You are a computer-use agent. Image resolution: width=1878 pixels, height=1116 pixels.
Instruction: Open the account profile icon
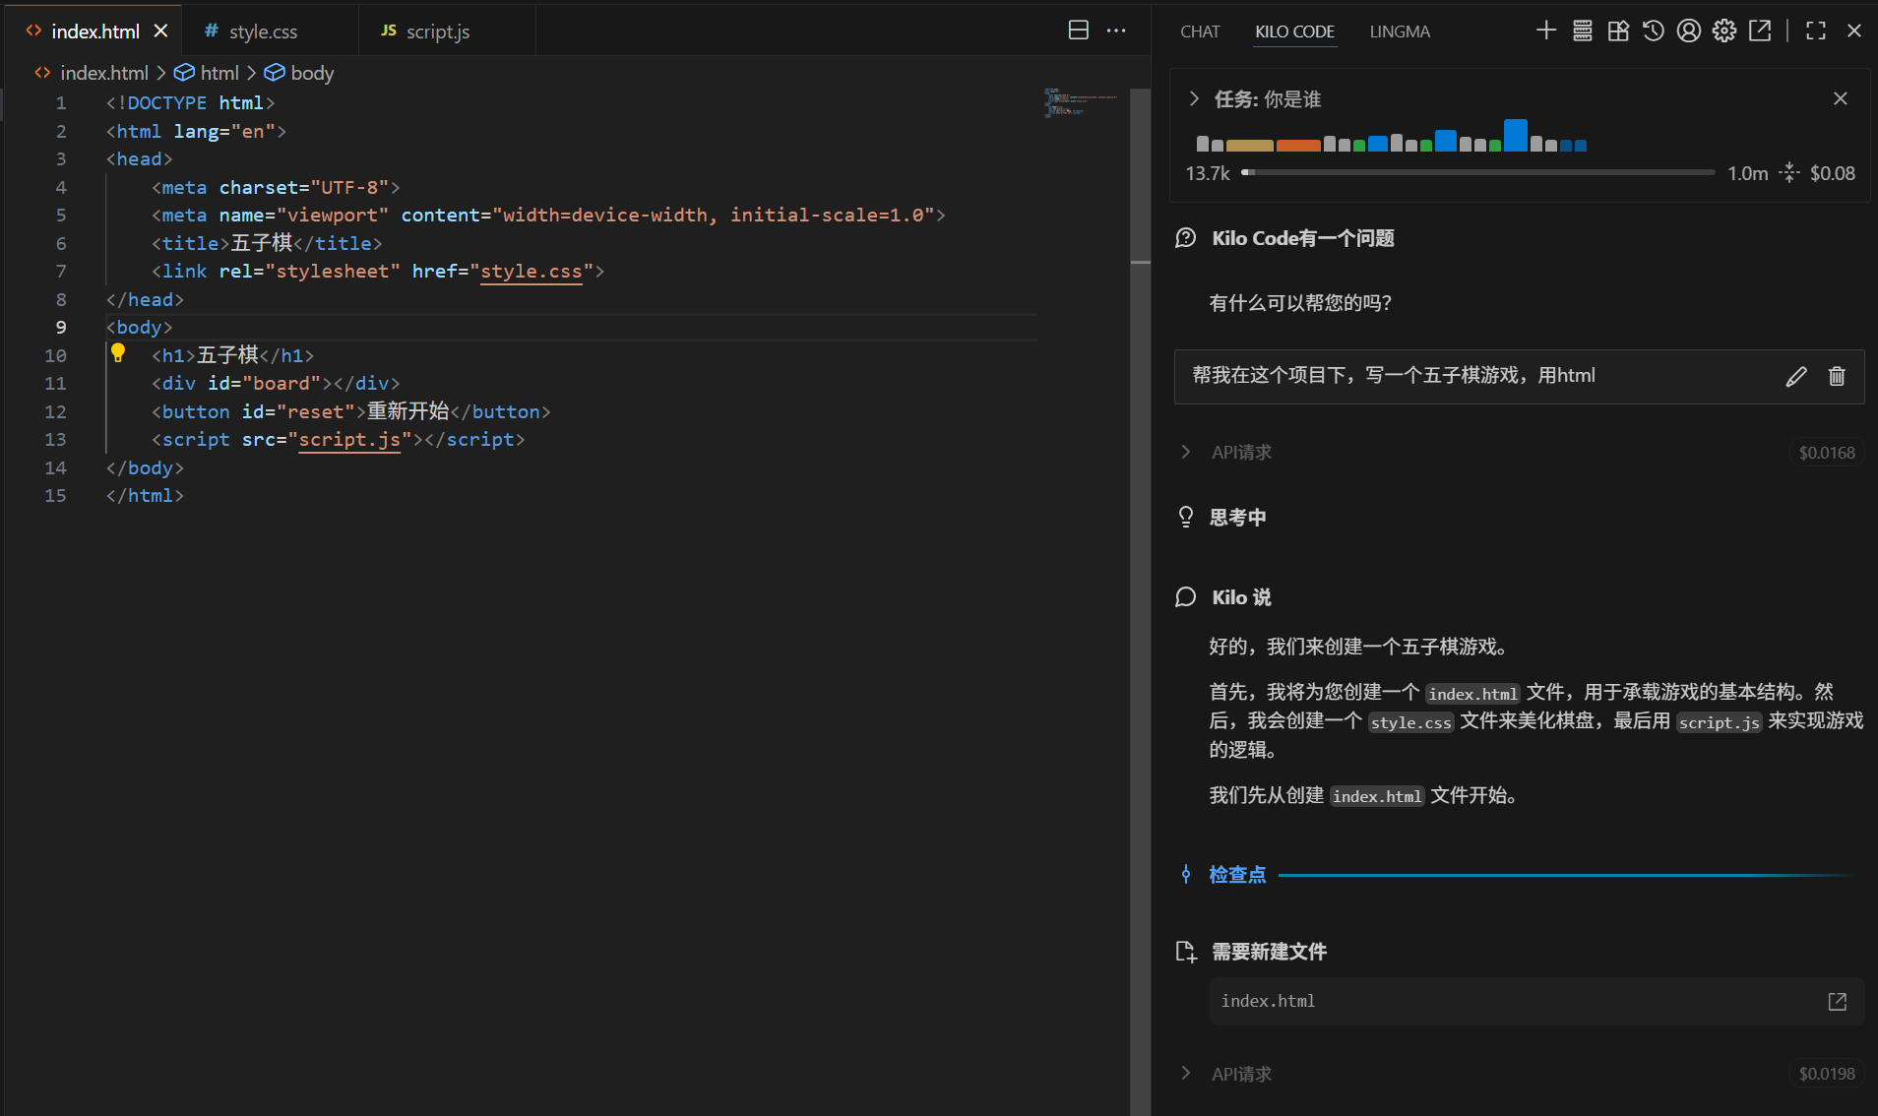point(1689,31)
